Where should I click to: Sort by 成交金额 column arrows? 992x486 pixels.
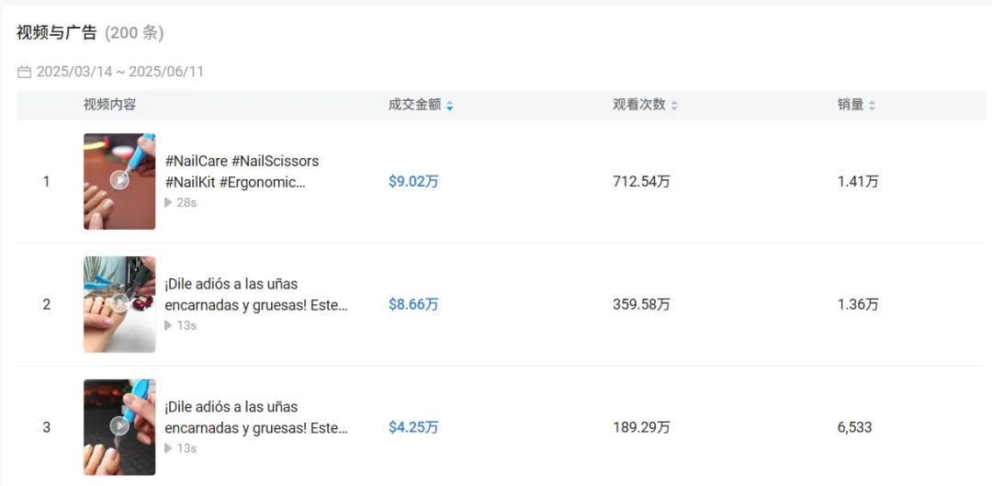pos(449,106)
